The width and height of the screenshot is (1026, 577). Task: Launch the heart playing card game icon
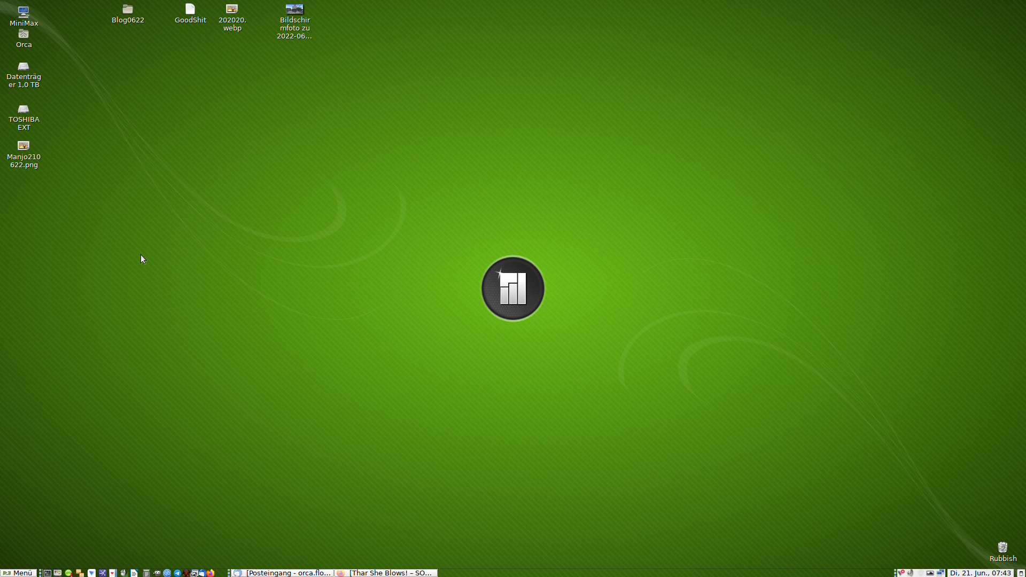pos(113,573)
